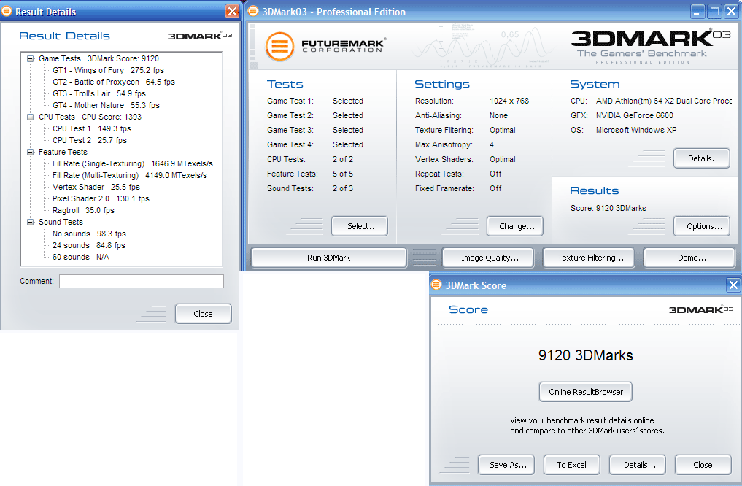Select the No sounds result row
The height and width of the screenshot is (486, 742).
(x=89, y=234)
